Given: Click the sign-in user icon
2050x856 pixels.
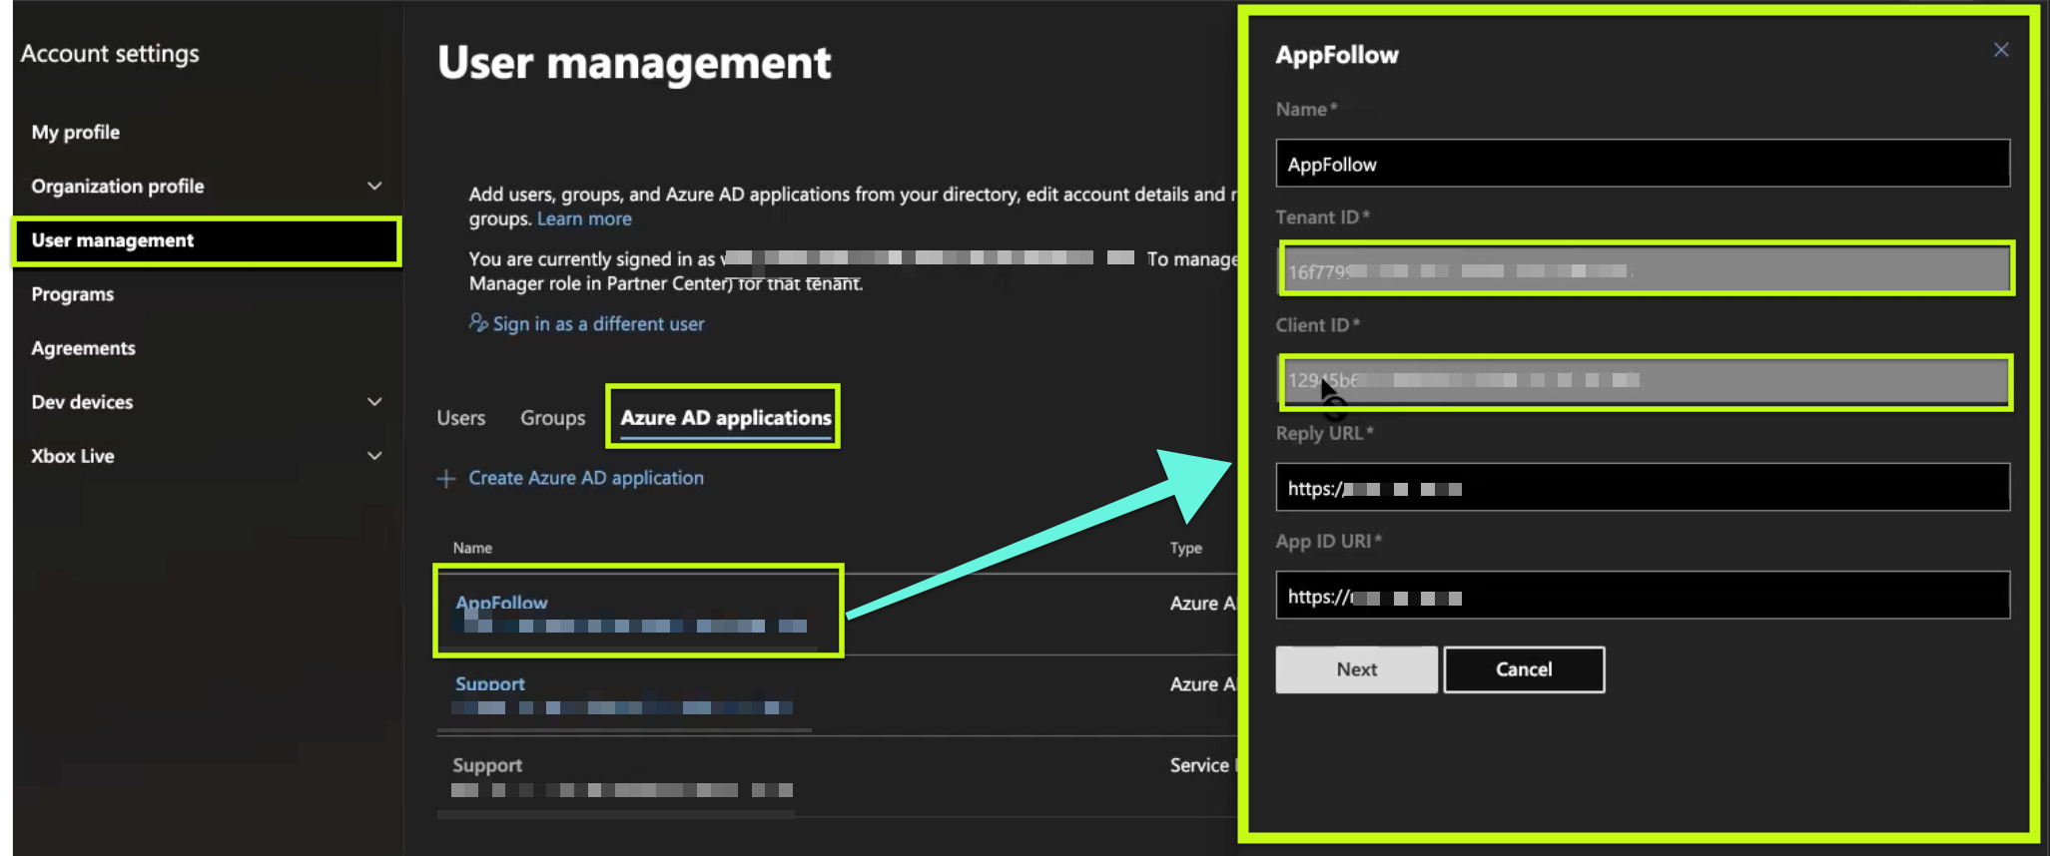Looking at the screenshot, I should tap(478, 322).
